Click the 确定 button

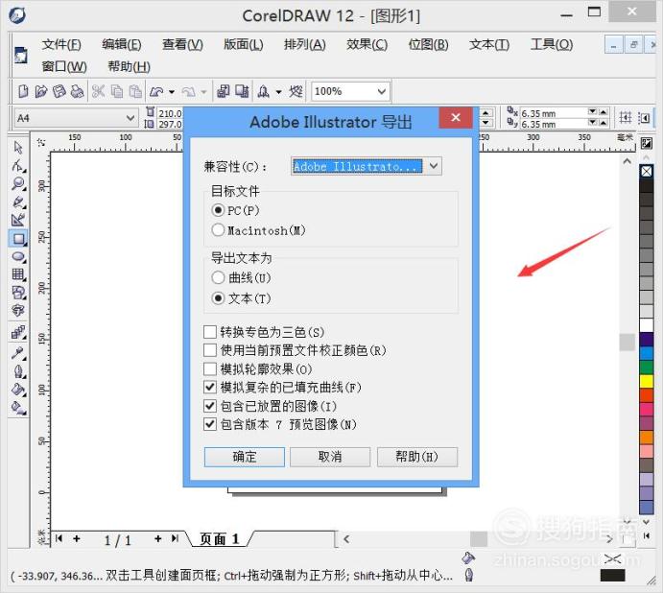245,457
